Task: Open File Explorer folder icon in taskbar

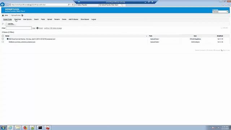Action: click(18, 127)
